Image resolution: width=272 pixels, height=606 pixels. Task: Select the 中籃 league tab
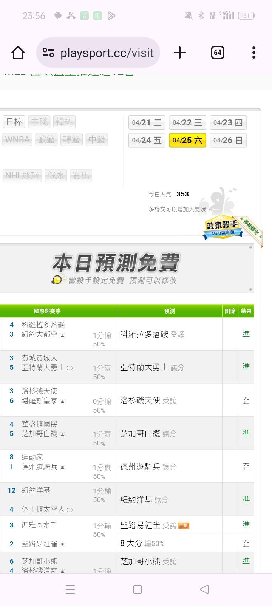pos(97,139)
